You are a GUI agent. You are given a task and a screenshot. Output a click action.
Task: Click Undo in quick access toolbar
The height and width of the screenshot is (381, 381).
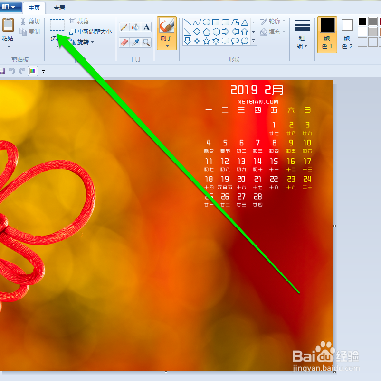12,71
